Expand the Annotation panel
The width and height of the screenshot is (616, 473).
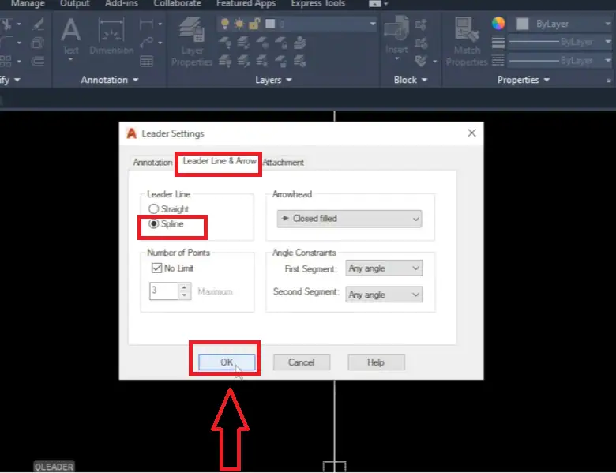click(110, 80)
